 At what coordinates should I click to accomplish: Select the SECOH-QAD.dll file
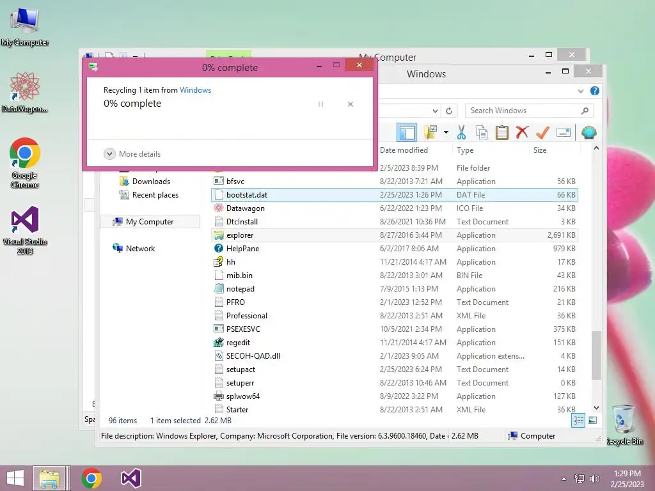(x=395, y=355)
